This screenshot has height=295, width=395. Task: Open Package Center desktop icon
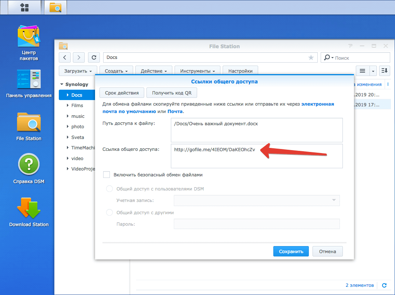pos(29,37)
